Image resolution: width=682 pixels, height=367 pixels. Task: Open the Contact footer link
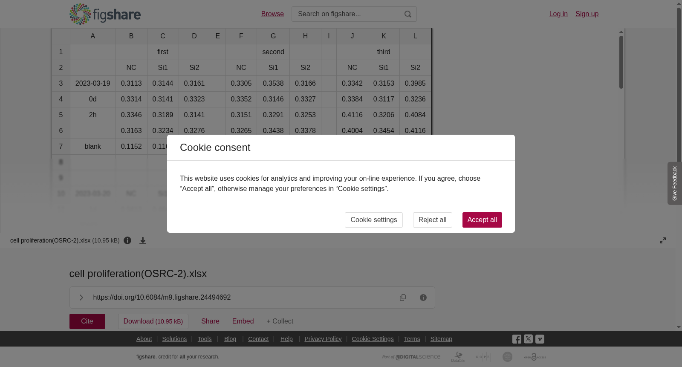pyautogui.click(x=258, y=339)
